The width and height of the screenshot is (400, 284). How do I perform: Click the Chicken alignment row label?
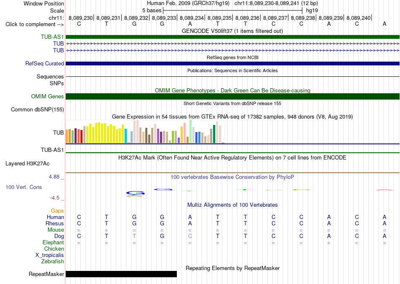pyautogui.click(x=54, y=249)
